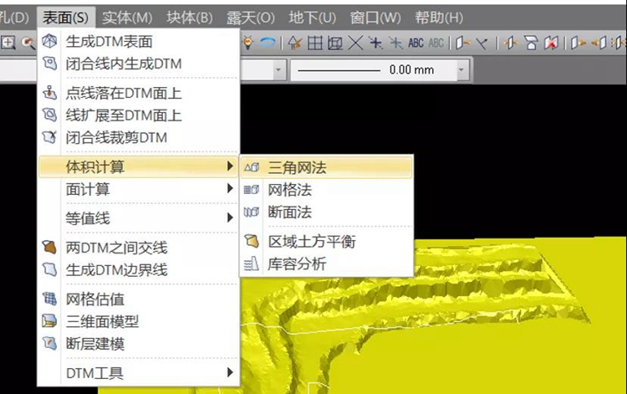Select 区域土方平衡 submenu entry

point(326,241)
